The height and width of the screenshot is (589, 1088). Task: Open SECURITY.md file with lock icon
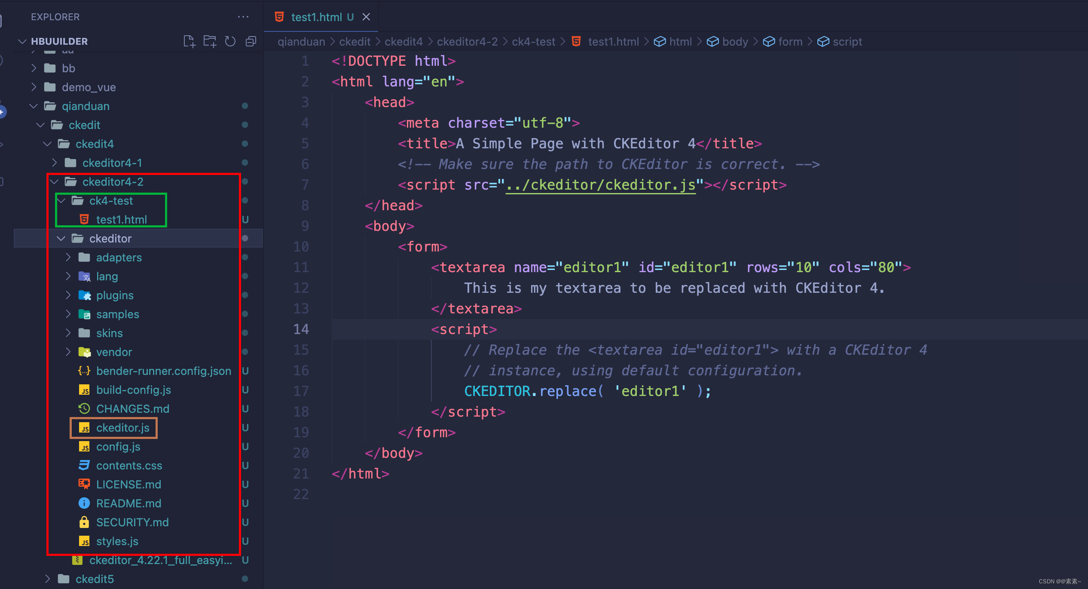click(x=132, y=522)
